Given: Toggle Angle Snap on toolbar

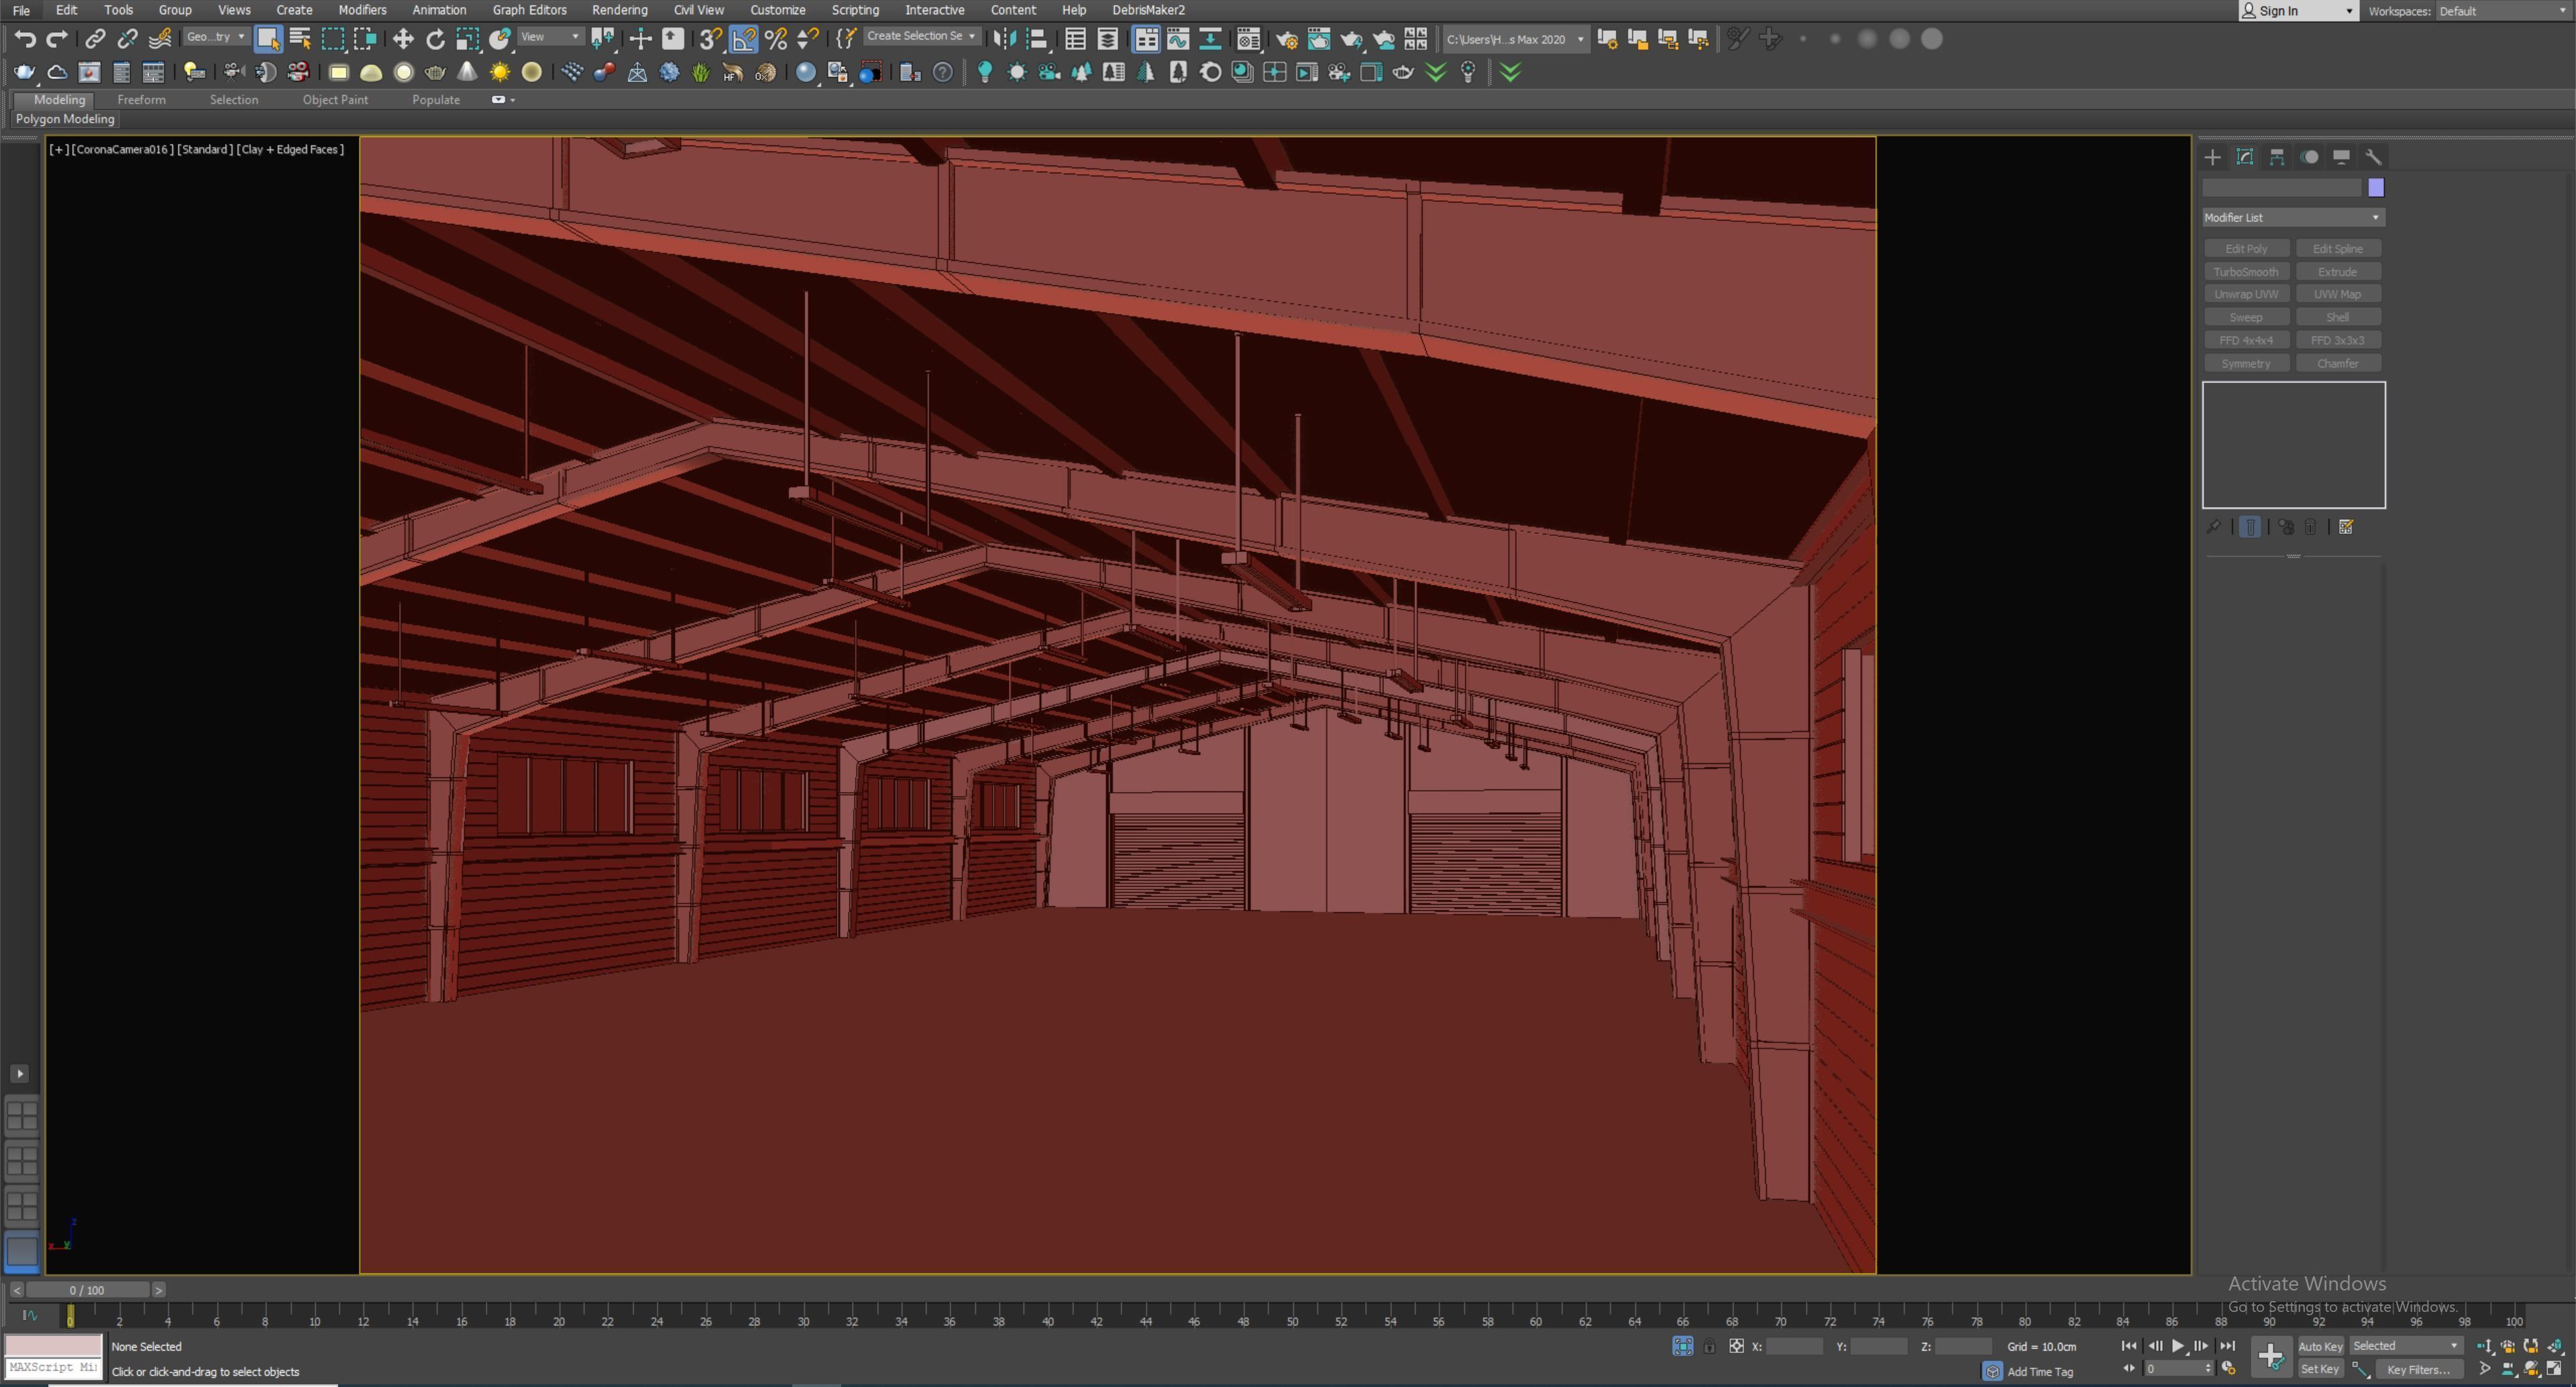Looking at the screenshot, I should click(x=743, y=39).
